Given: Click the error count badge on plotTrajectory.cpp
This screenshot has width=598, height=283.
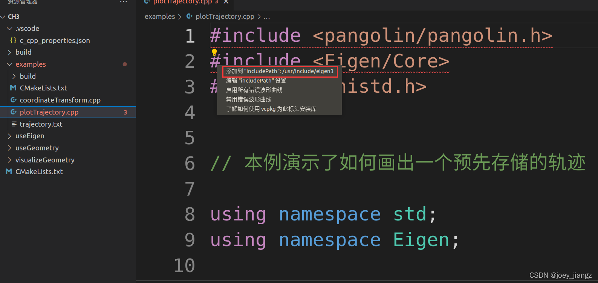Looking at the screenshot, I should (x=125, y=112).
